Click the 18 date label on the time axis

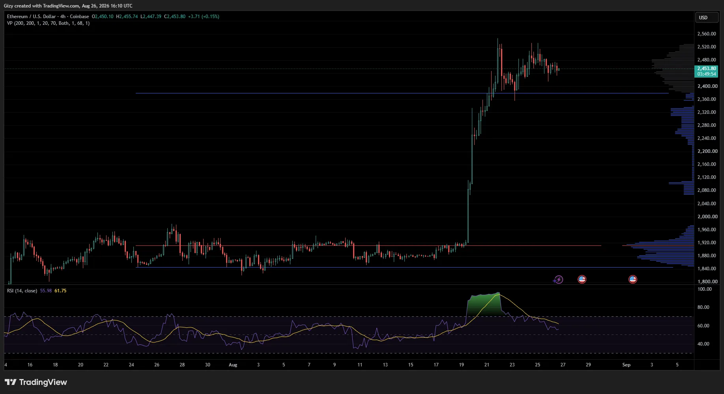click(55, 365)
